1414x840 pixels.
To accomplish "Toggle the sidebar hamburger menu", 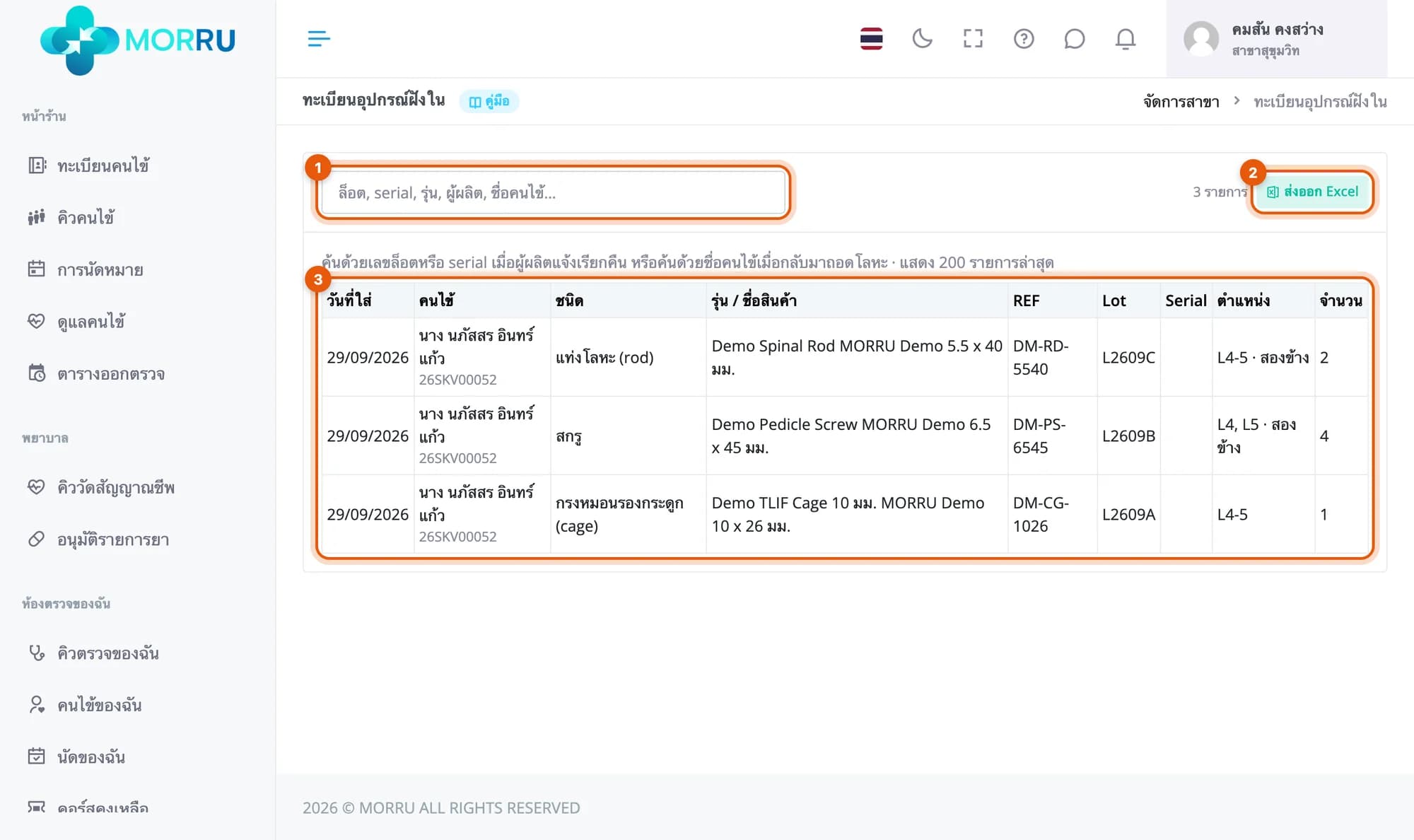I will (x=319, y=39).
